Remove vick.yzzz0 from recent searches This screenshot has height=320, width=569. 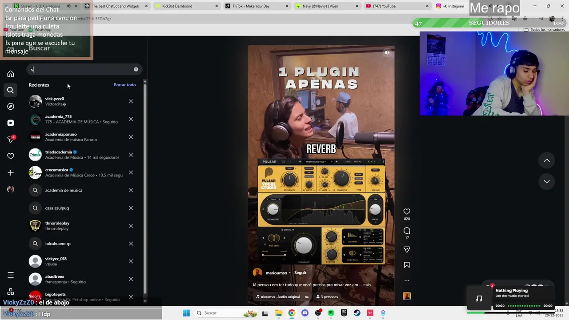pyautogui.click(x=131, y=101)
